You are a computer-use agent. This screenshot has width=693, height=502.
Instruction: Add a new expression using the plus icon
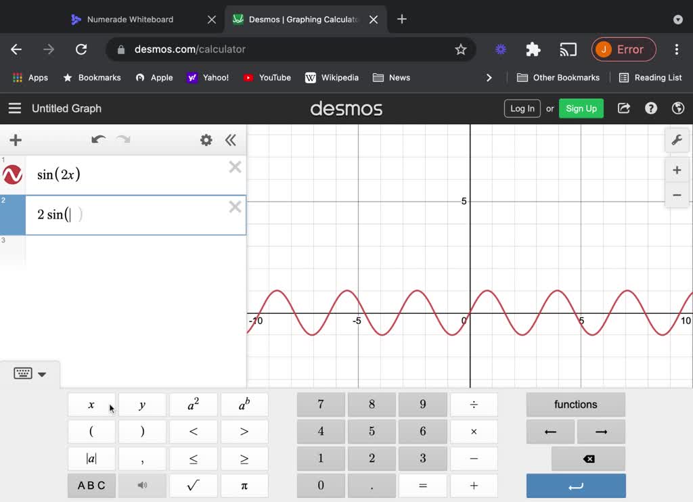click(x=15, y=140)
